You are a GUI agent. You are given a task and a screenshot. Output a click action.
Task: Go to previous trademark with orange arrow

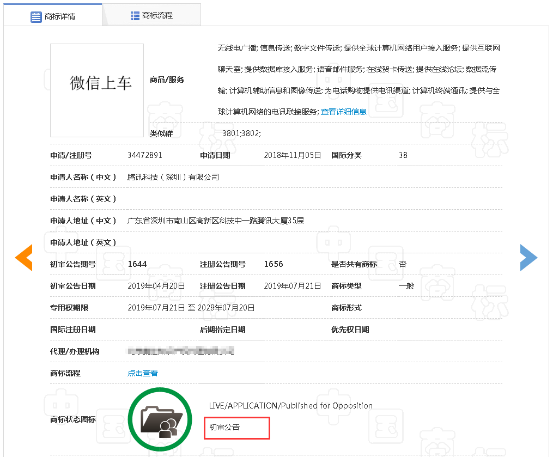[23, 258]
